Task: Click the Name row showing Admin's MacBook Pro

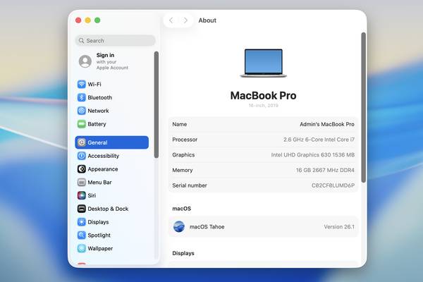Action: tap(263, 124)
